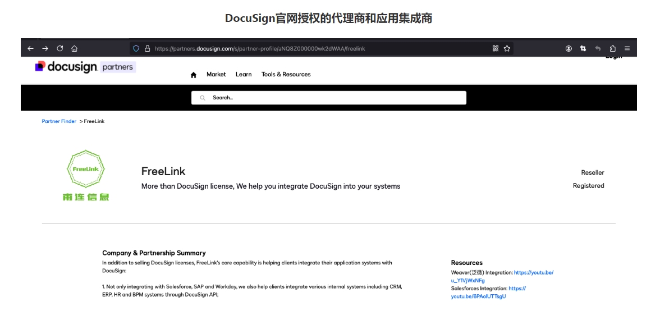The image size is (651, 315).
Task: Go to browser home page icon
Action: point(74,49)
